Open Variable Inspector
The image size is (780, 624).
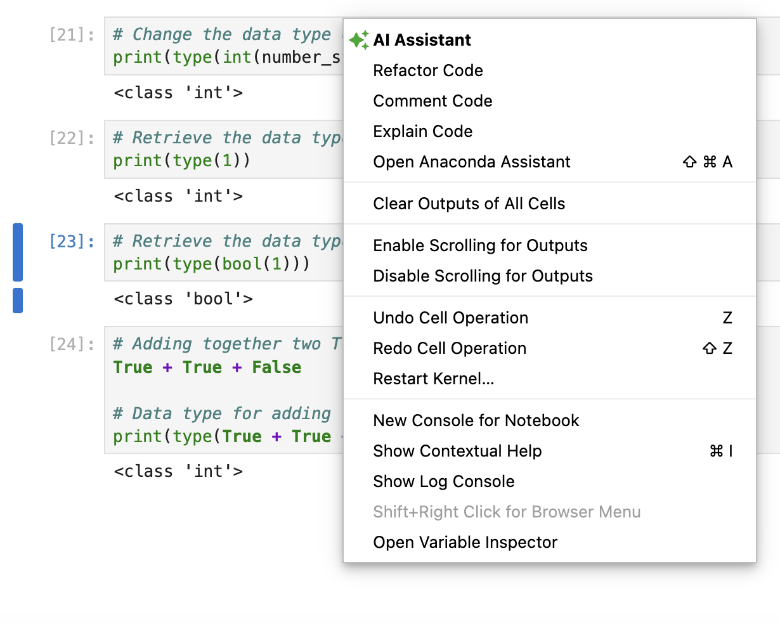coord(465,542)
